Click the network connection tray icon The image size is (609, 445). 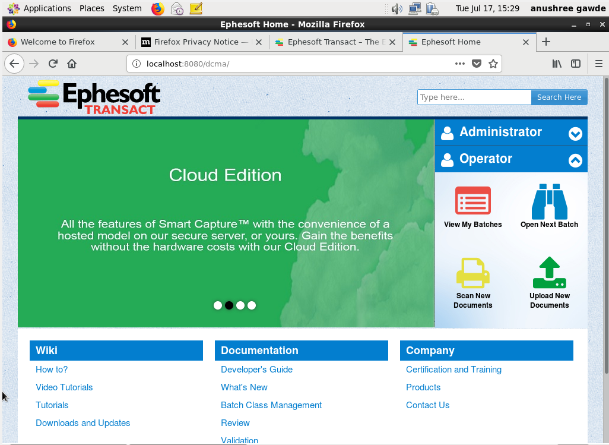coord(415,8)
